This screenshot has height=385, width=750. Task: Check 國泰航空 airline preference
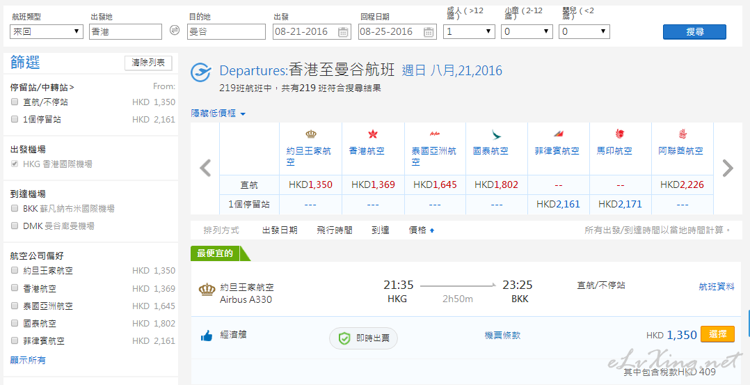coord(15,323)
